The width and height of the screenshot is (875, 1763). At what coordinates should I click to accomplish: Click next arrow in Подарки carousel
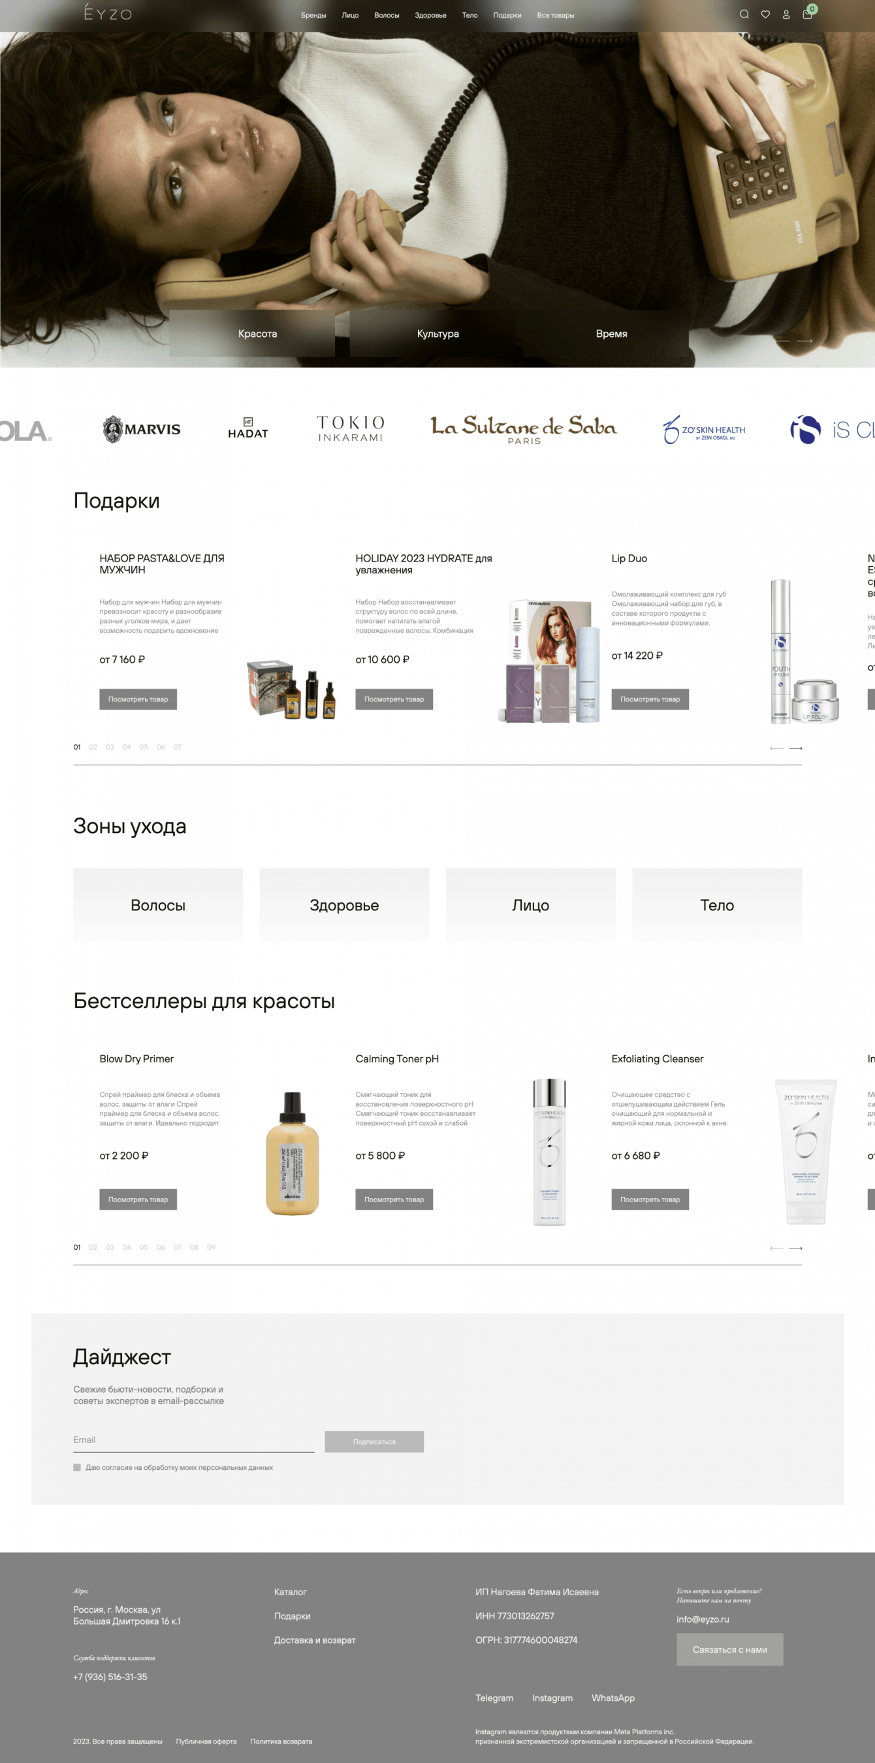[x=795, y=748]
